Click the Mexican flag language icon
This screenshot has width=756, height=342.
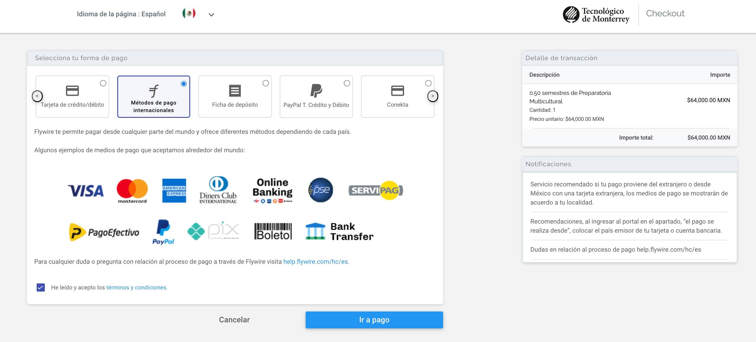click(189, 14)
